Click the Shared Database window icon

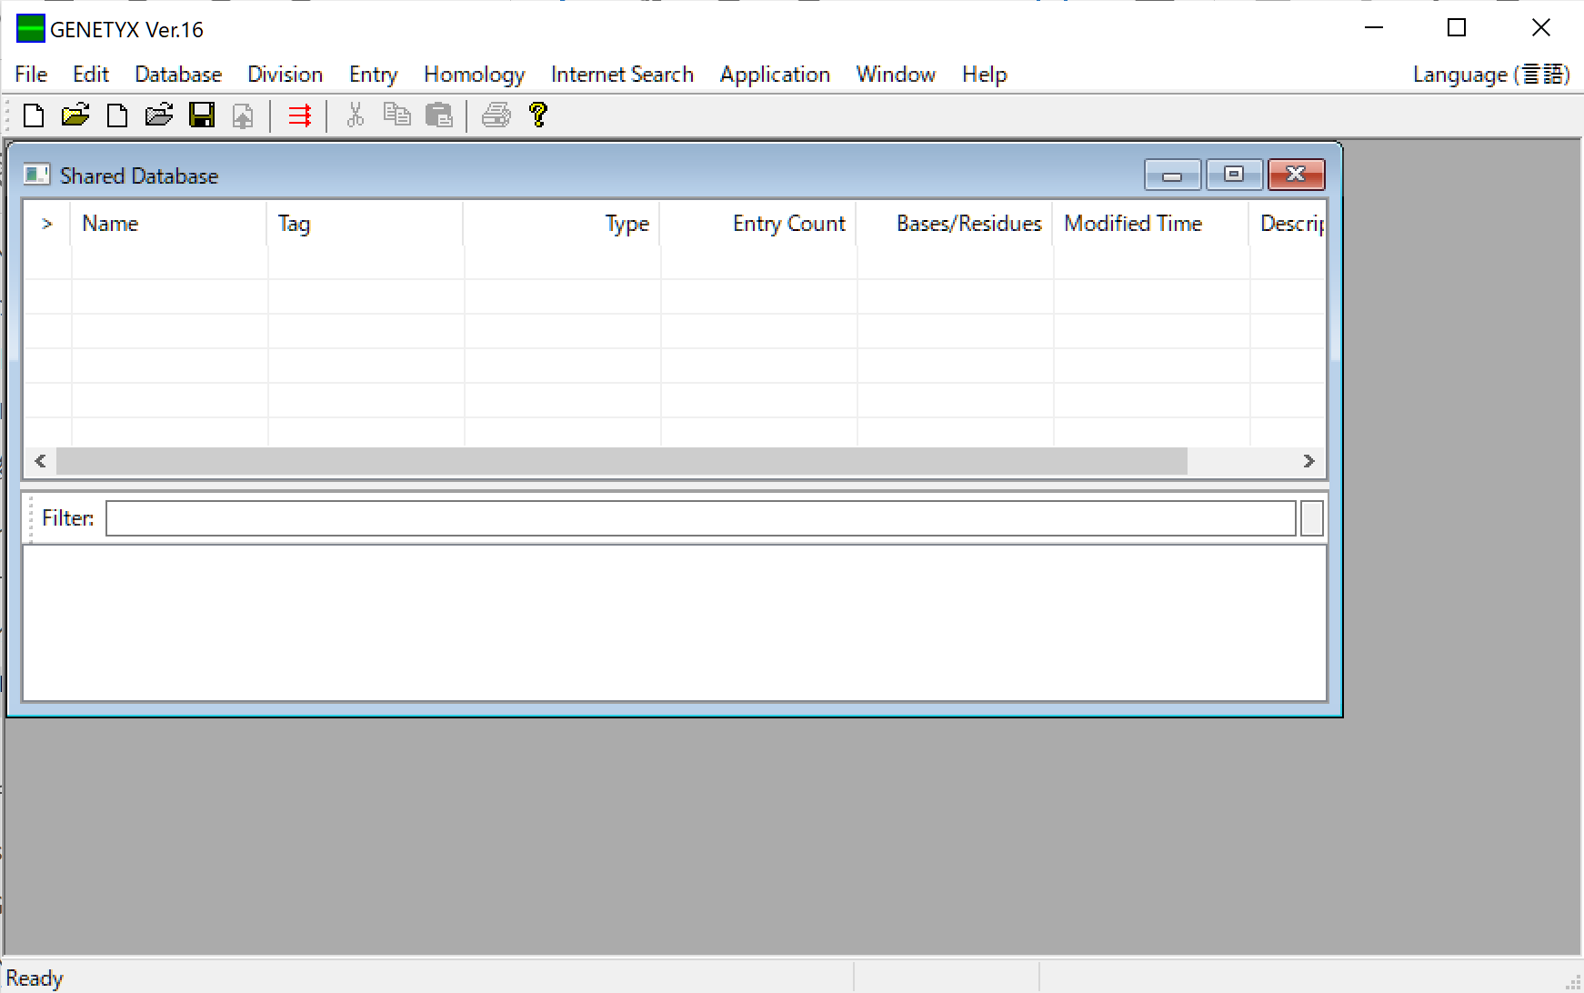37,175
